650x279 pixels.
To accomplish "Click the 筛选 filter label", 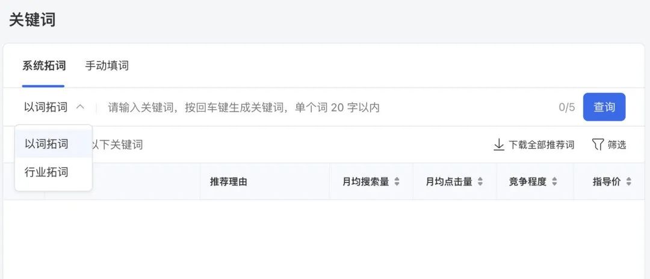I will pos(616,145).
